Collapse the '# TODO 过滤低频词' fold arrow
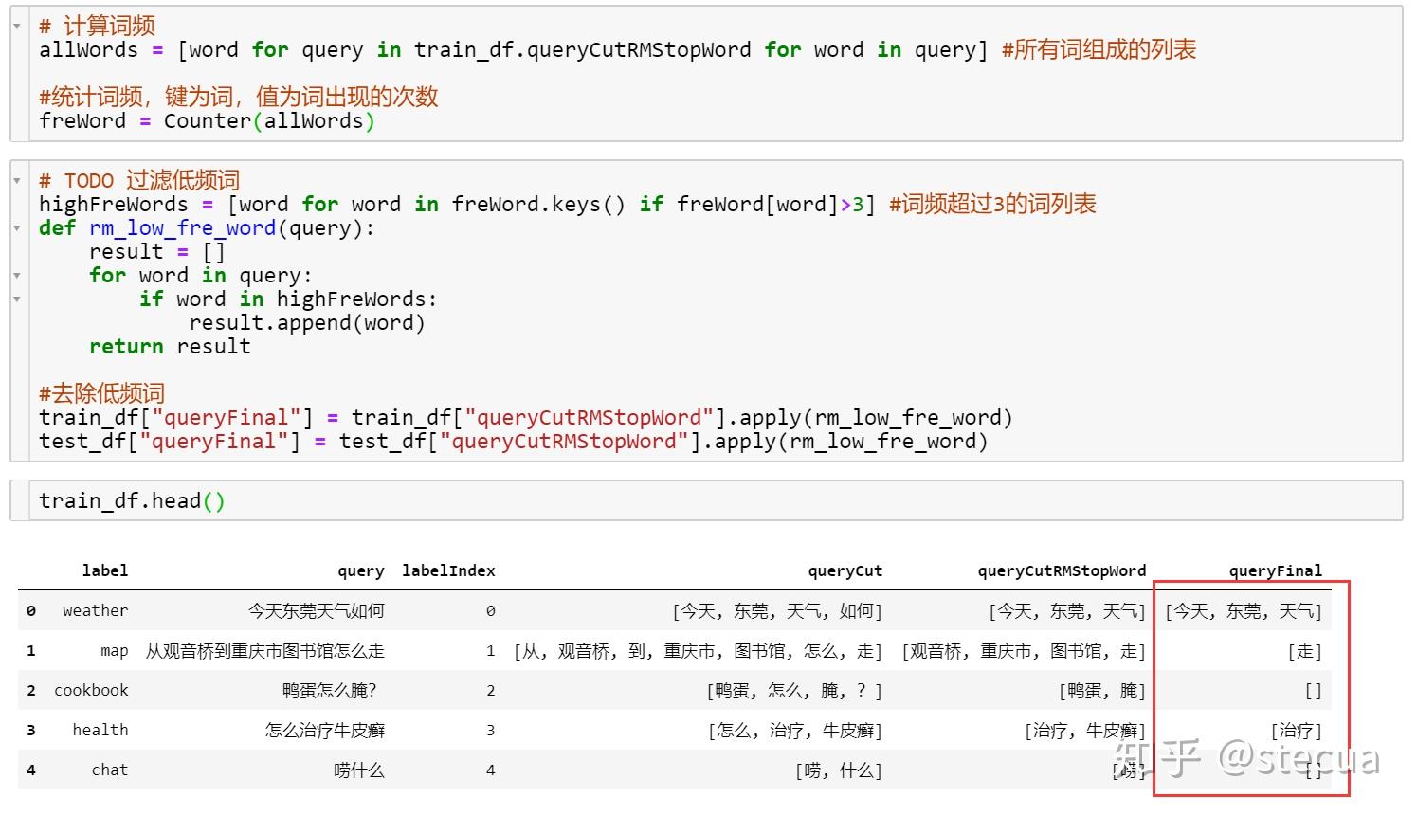 (x=17, y=180)
